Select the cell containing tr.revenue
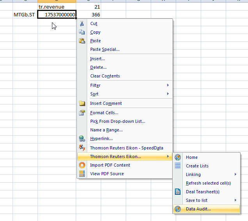This screenshot has width=248, height=221. pyautogui.click(x=57, y=7)
